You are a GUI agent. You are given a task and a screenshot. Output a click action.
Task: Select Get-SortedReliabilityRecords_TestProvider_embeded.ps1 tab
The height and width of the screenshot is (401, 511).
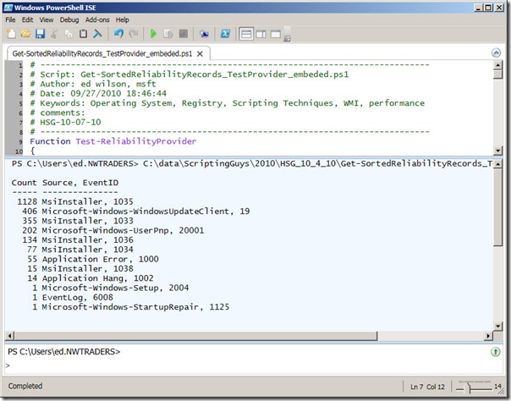(x=102, y=54)
